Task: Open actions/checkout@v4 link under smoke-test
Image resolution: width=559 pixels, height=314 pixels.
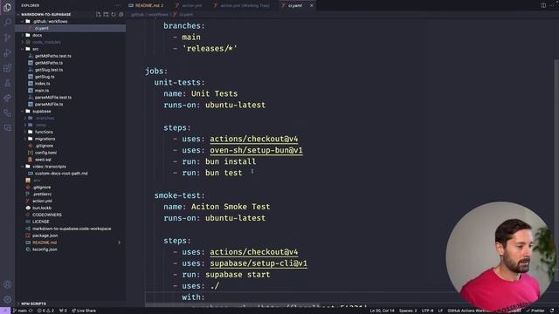Action: coord(254,252)
